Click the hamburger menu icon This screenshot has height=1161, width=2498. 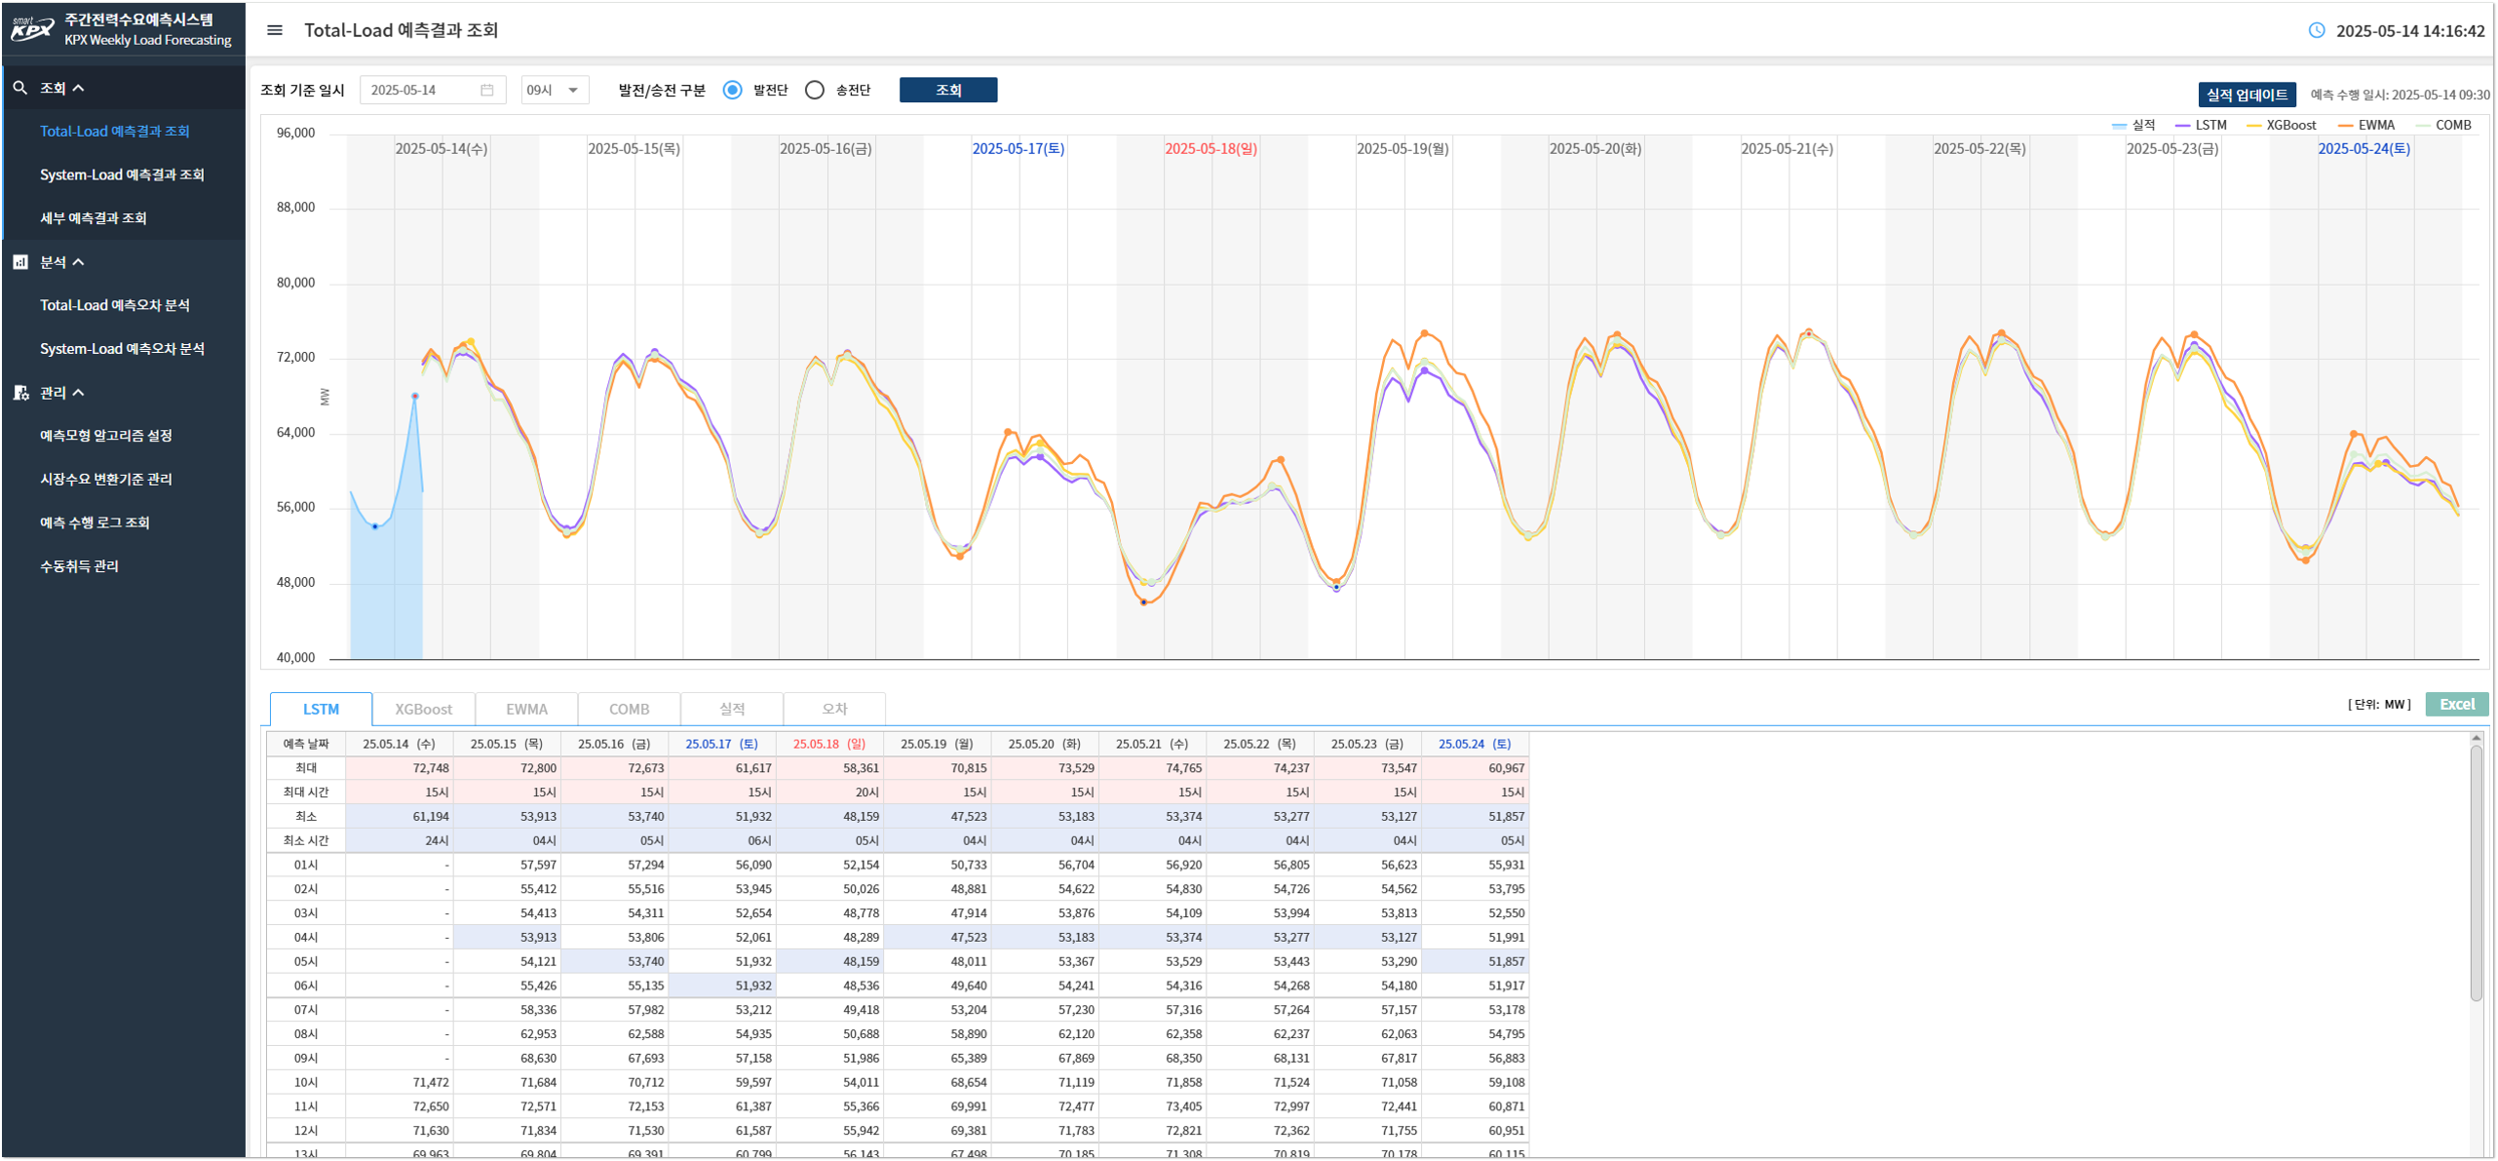coord(275,30)
